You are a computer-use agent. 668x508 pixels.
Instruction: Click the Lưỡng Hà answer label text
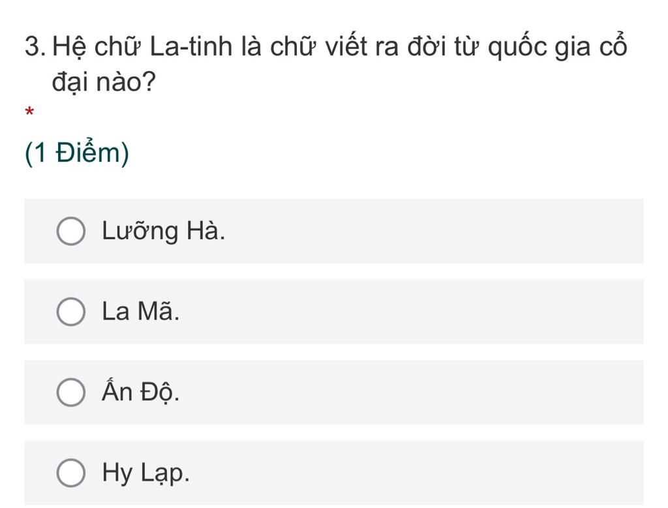pos(163,231)
